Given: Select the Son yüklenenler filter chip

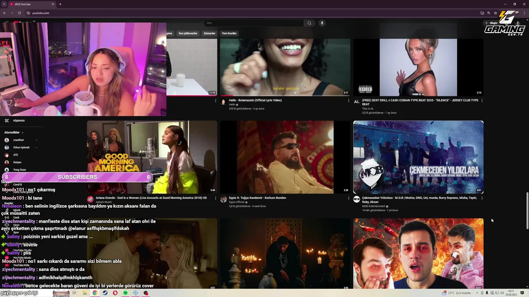Looking at the screenshot, I should coord(188,33).
